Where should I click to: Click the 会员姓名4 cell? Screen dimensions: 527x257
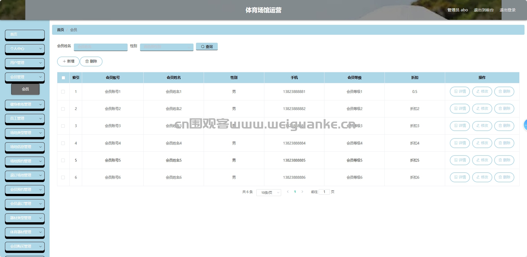pyautogui.click(x=174, y=143)
